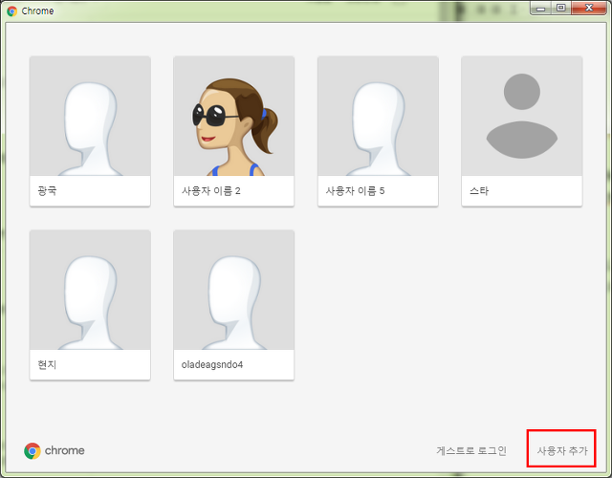Click 사용자 추가 add user button
Viewport: 612px width, 478px height.
point(561,450)
